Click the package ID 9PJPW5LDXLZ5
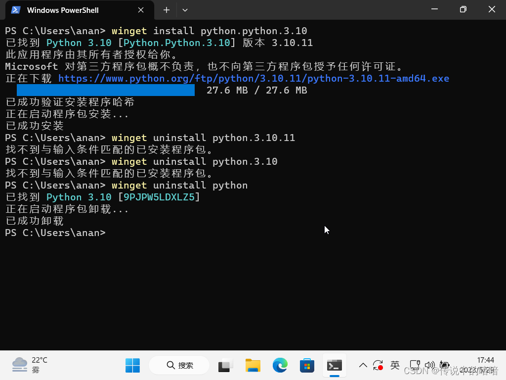Image resolution: width=506 pixels, height=380 pixels. click(x=159, y=197)
